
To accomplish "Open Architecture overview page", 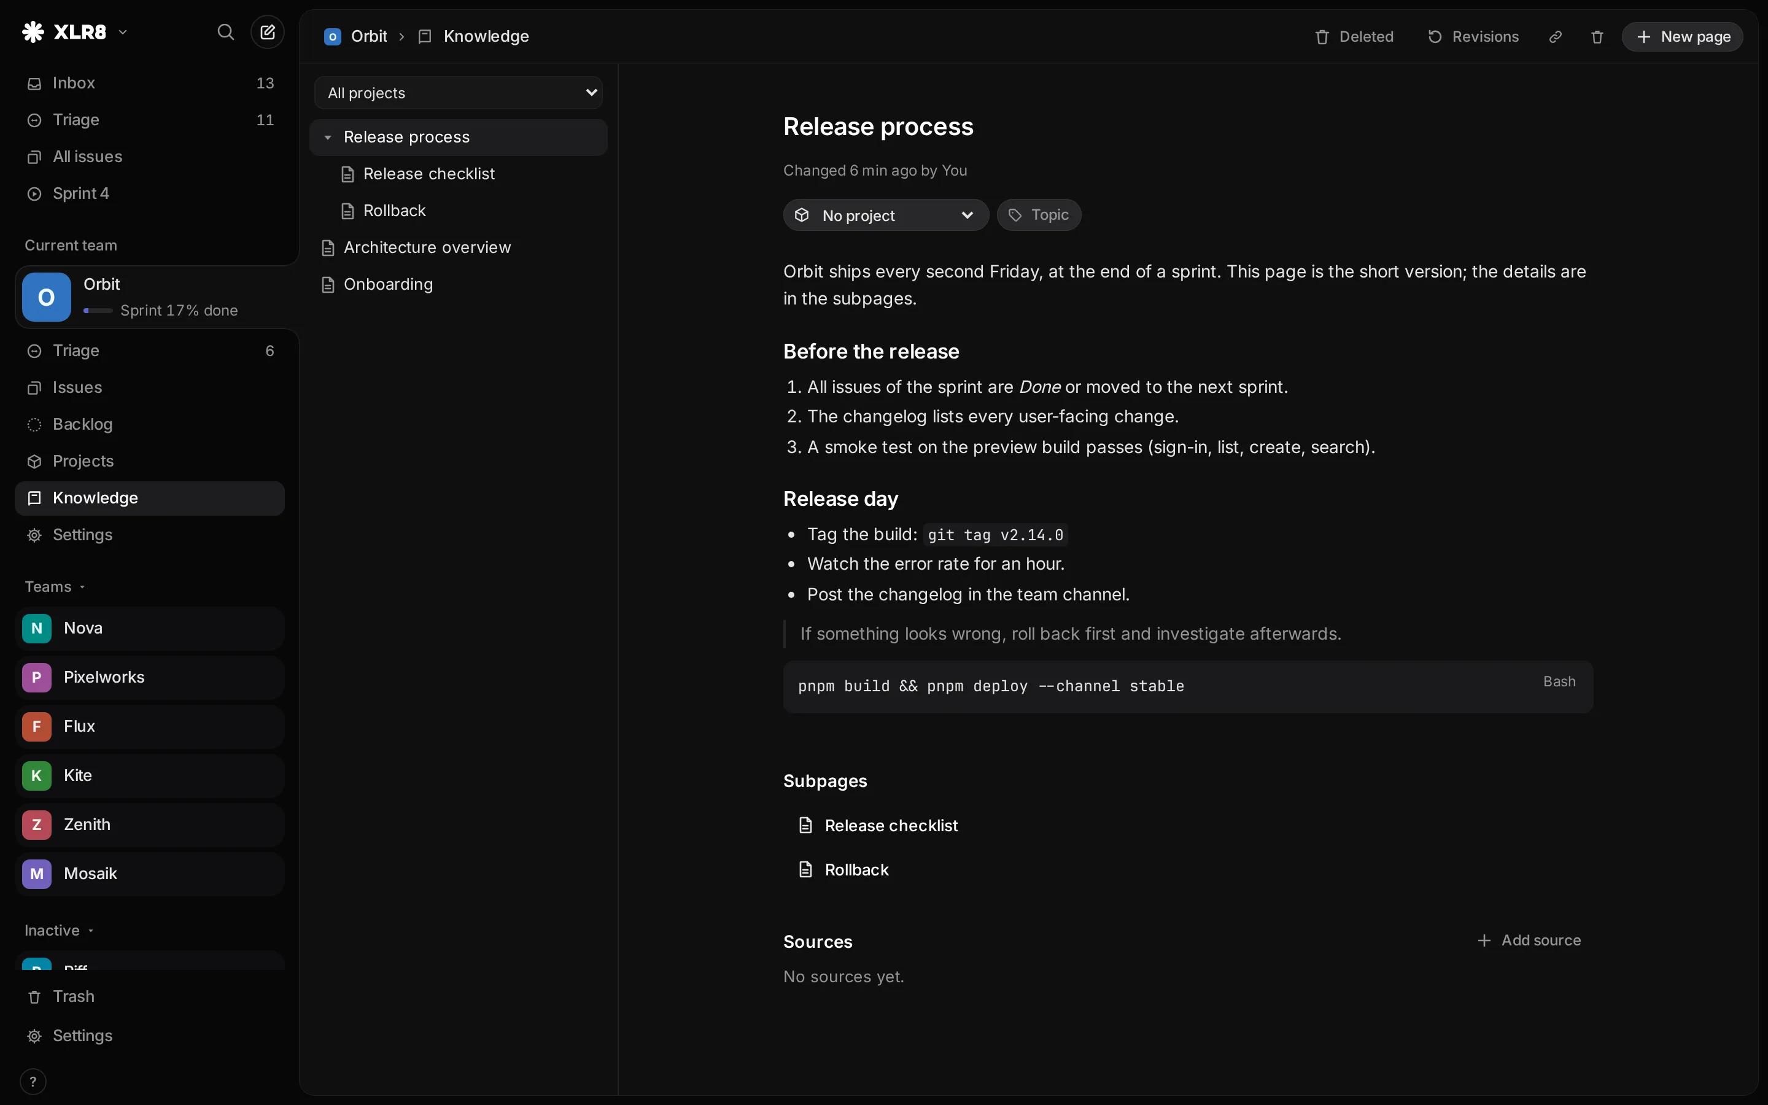I will 459,248.
